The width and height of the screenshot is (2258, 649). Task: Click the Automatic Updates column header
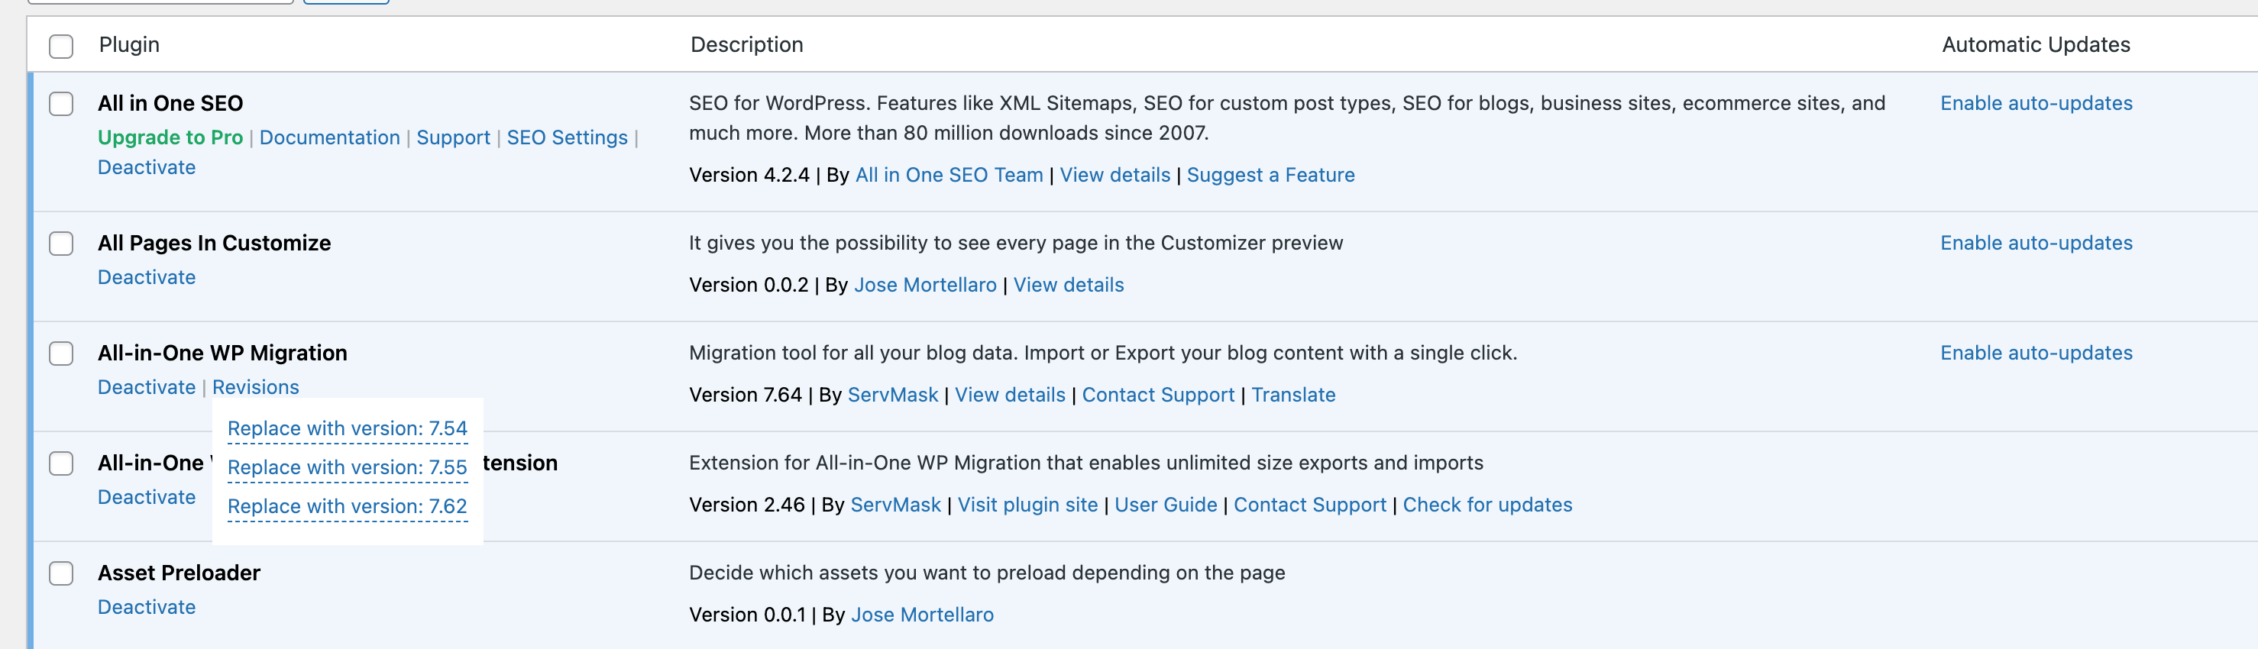coord(2036,45)
